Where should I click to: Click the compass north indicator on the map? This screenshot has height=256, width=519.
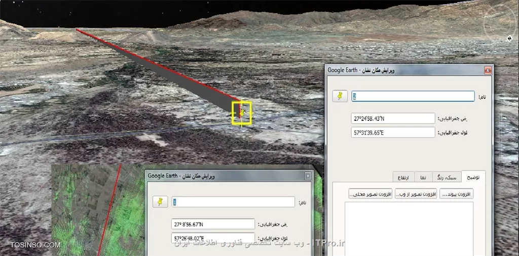tap(509, 38)
